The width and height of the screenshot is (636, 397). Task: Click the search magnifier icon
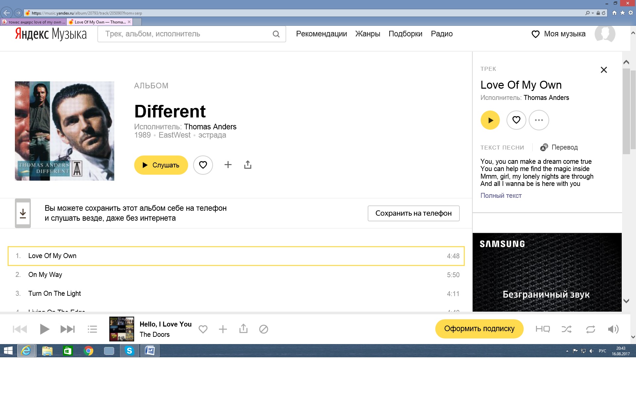(276, 34)
